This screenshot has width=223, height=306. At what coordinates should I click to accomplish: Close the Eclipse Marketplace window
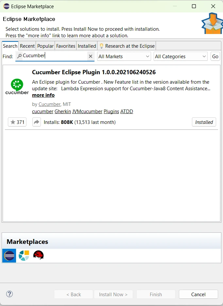coord(213,6)
